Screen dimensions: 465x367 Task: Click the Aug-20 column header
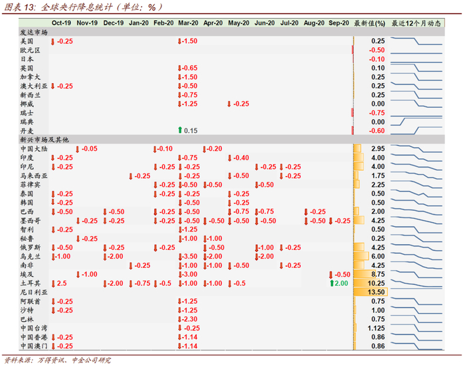coord(314,23)
